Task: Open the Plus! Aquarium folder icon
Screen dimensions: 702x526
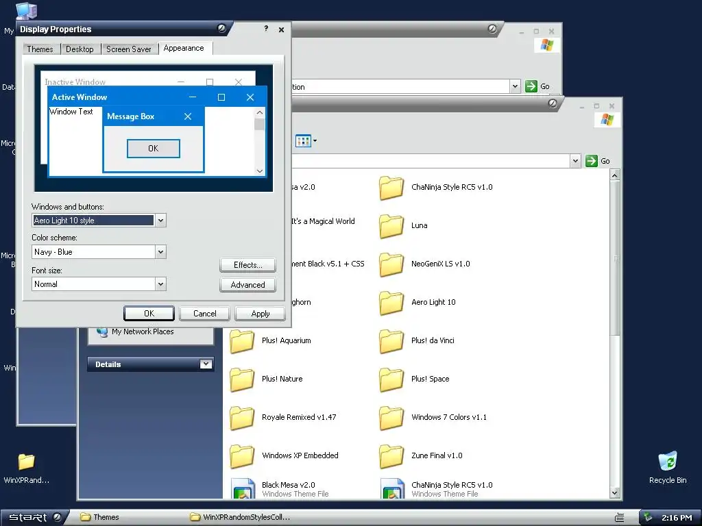Action: [242, 341]
